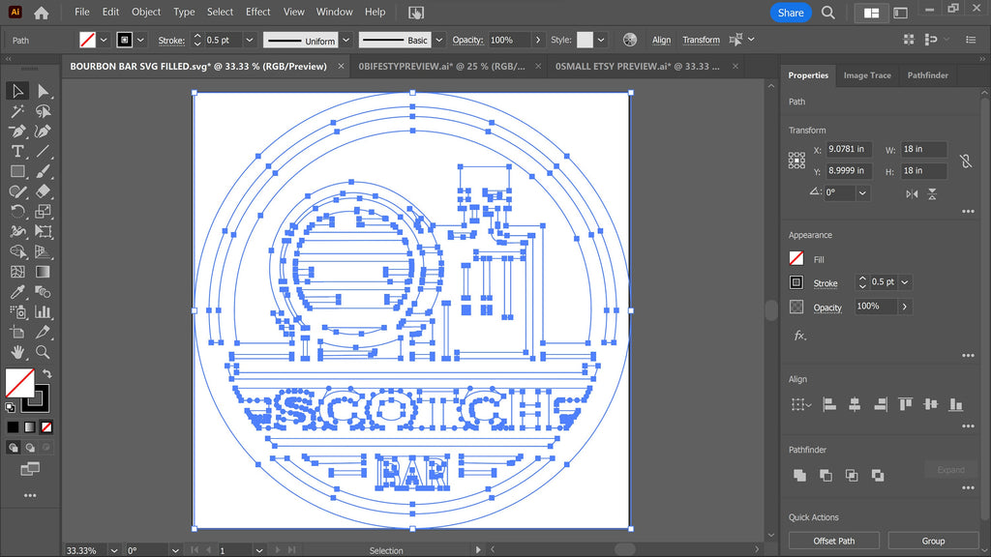Click the Transform link in control bar
The width and height of the screenshot is (991, 557).
click(701, 40)
